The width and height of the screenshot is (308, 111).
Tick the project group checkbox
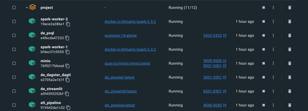[x=14, y=8]
